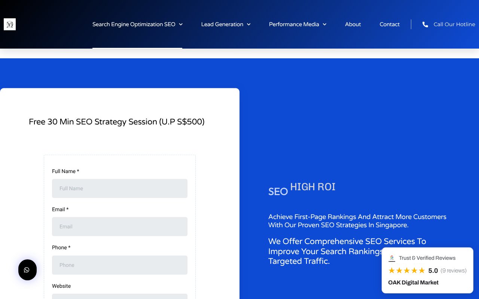This screenshot has height=299, width=479.
Task: Click the Phone input field
Action: (120, 265)
